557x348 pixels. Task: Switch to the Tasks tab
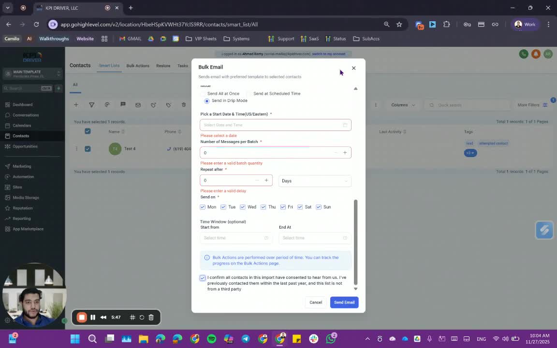(x=183, y=66)
